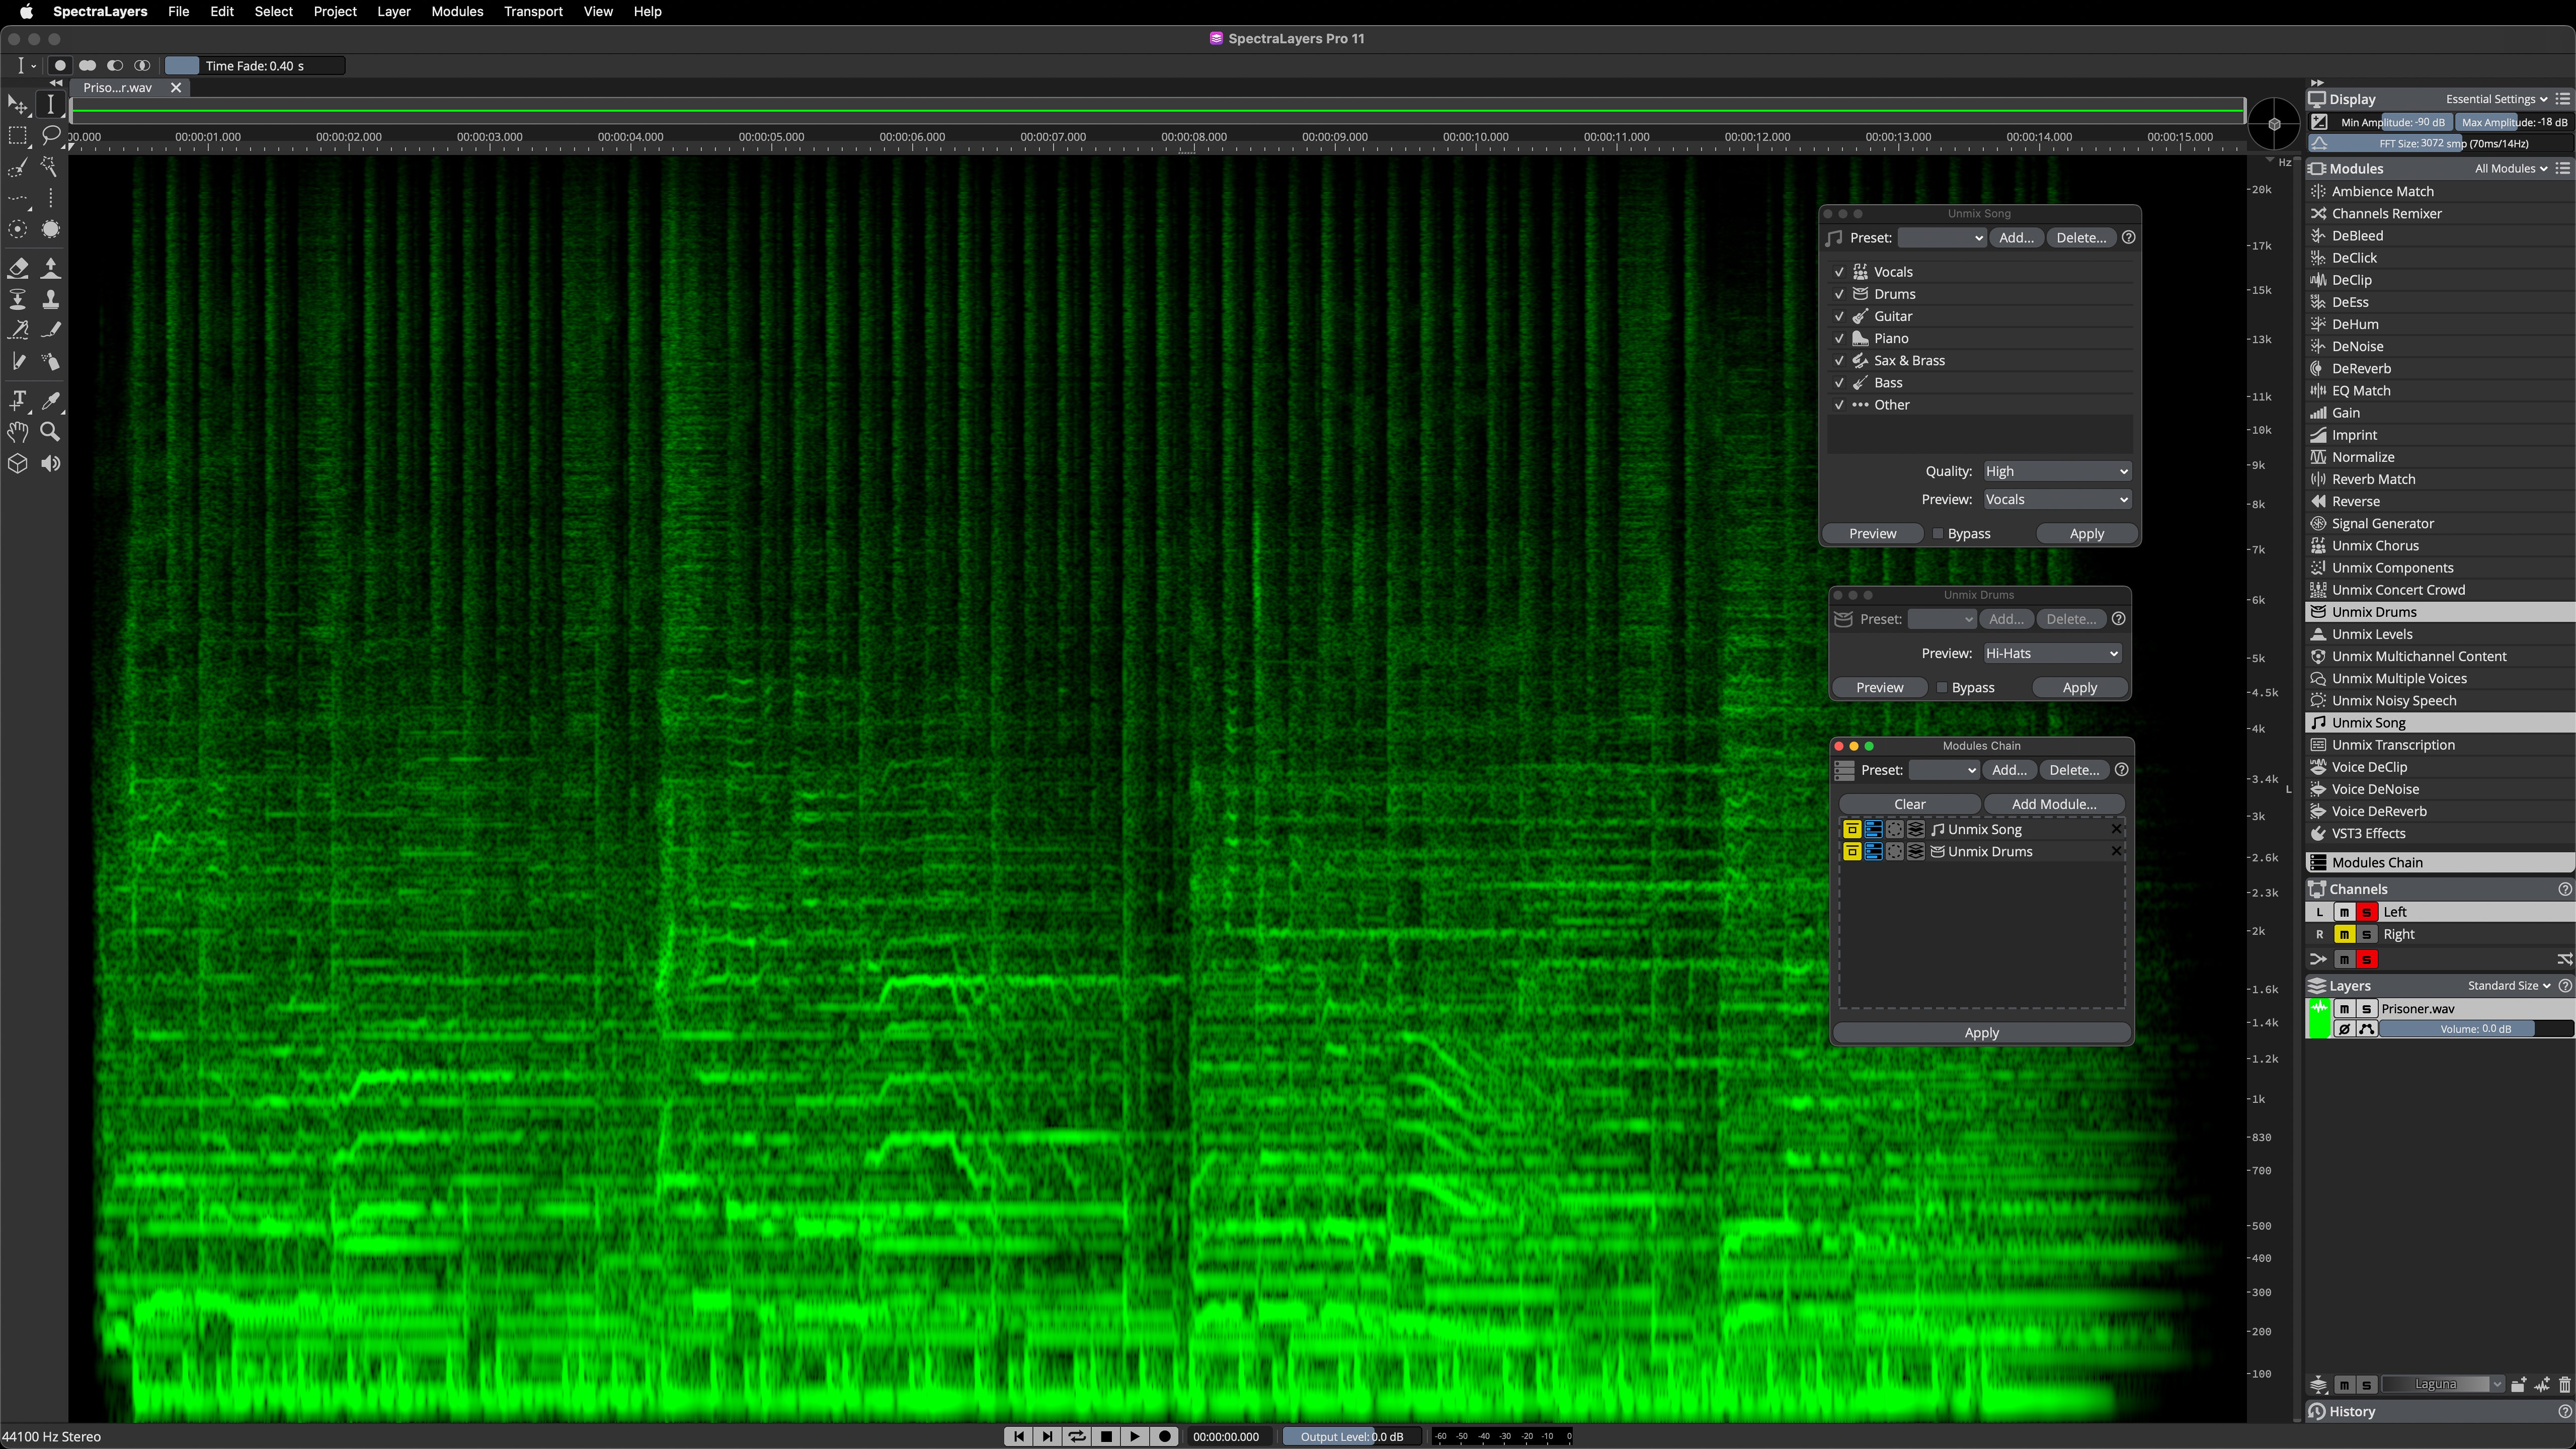This screenshot has width=2576, height=1449.
Task: Open the Layer menu in menu bar
Action: coord(393,13)
